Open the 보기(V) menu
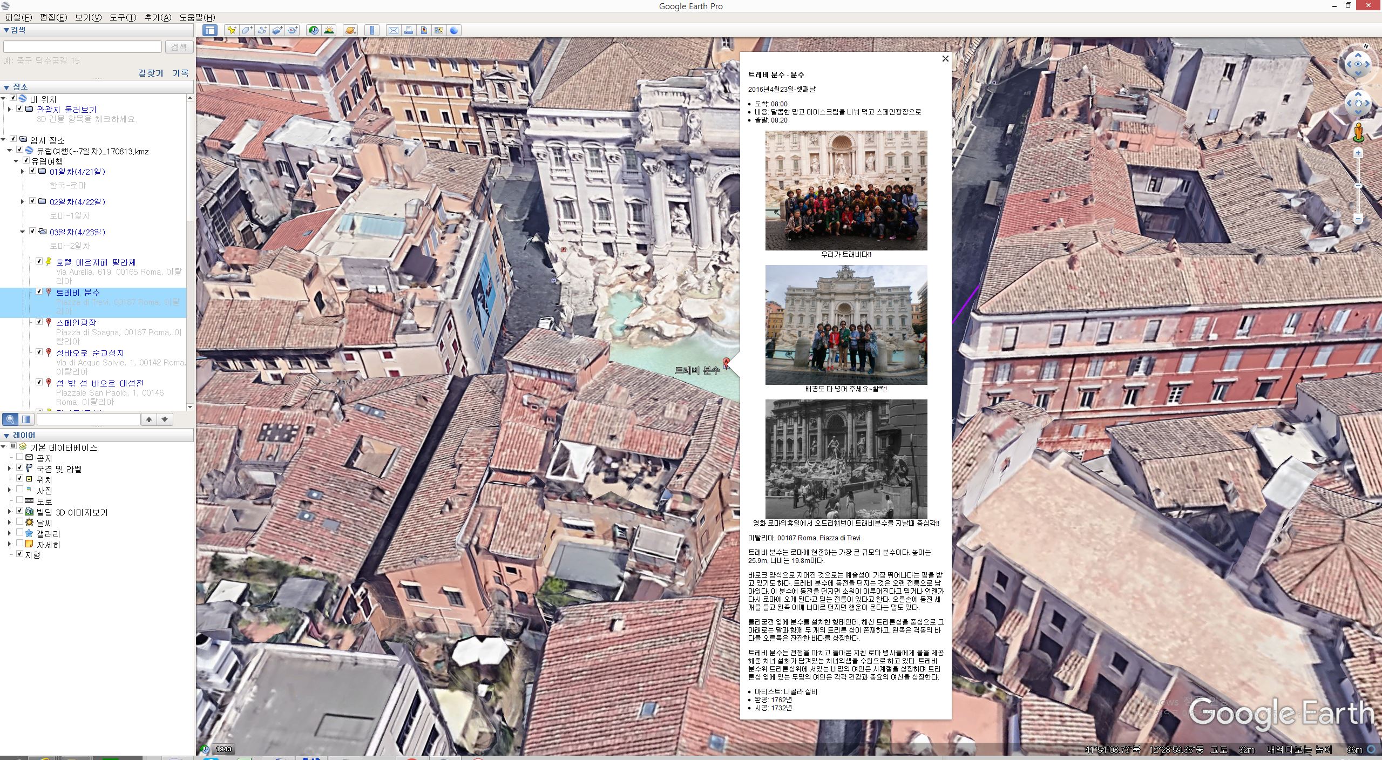Screen dimensions: 1382x760 88,17
